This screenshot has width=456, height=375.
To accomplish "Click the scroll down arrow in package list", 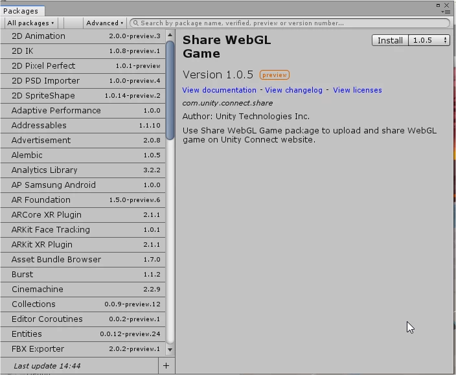I will 170,350.
